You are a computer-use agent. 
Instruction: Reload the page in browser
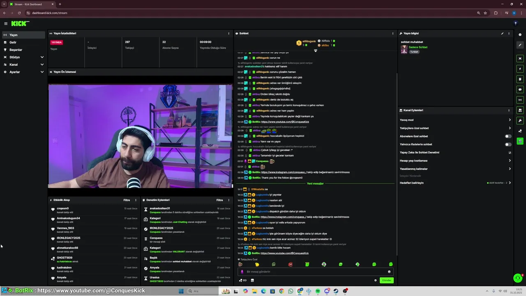tap(19, 13)
